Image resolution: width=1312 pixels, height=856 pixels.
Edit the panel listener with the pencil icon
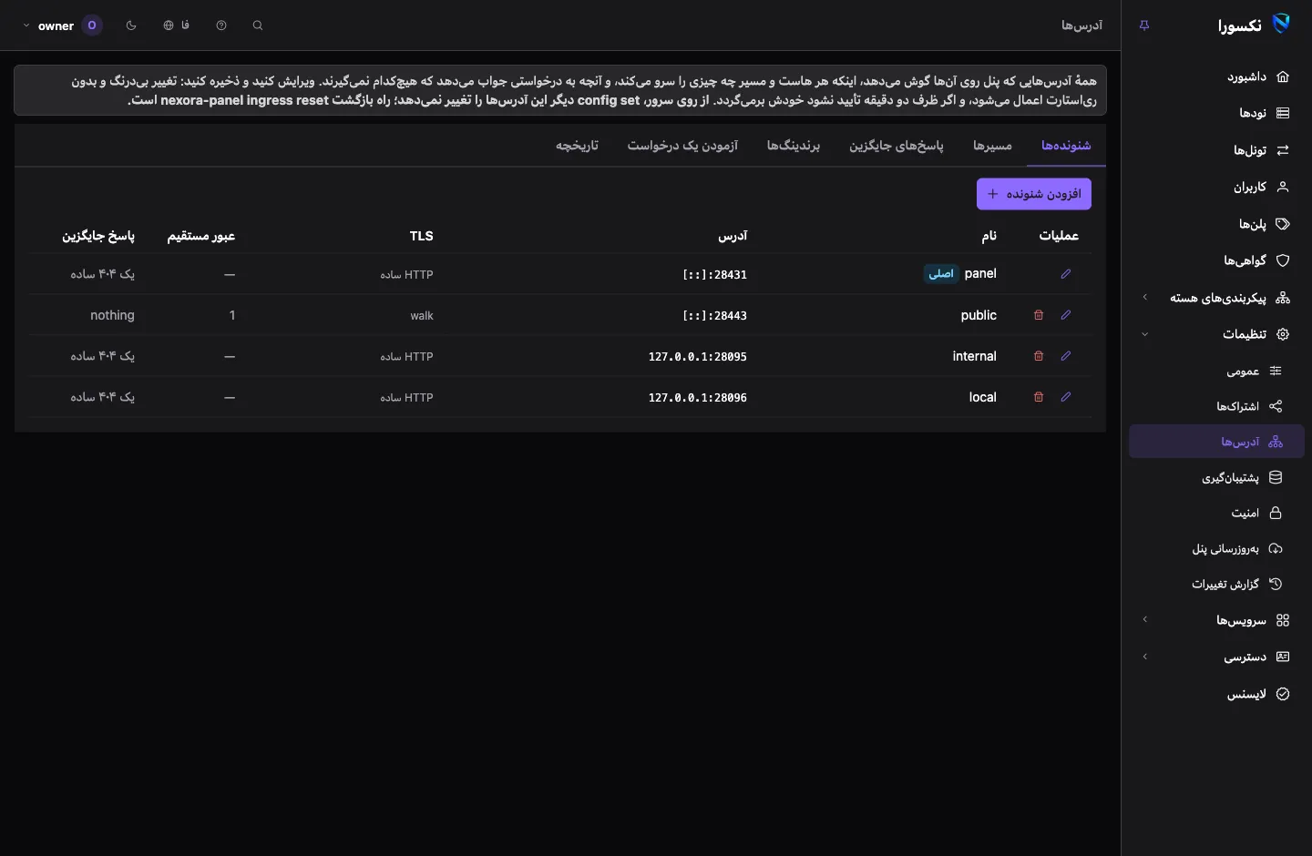pos(1066,274)
